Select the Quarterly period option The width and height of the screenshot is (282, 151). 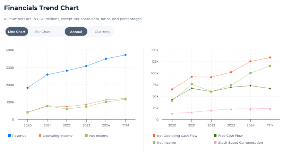coord(102,32)
